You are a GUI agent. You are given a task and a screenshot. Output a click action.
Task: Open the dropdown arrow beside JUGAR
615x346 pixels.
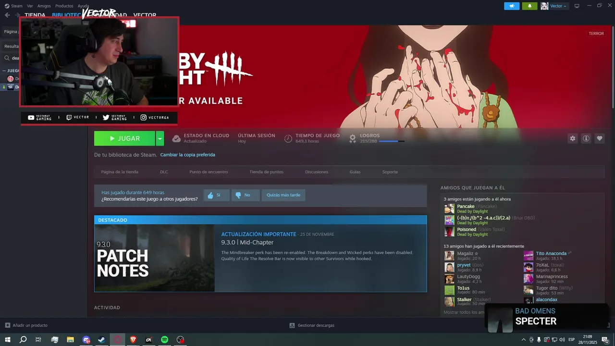pos(160,138)
